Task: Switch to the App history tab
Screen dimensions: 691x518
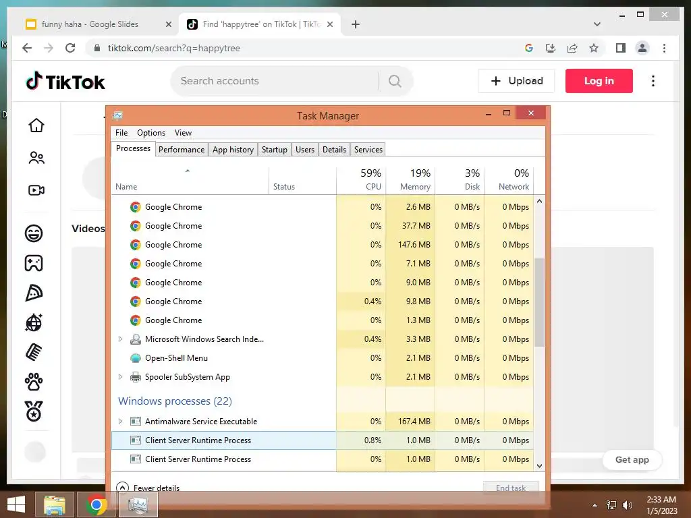Action: tap(233, 149)
